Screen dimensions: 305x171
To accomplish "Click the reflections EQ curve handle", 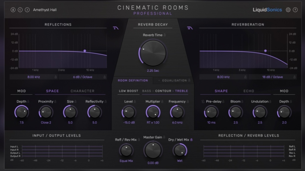I will tap(85, 51).
